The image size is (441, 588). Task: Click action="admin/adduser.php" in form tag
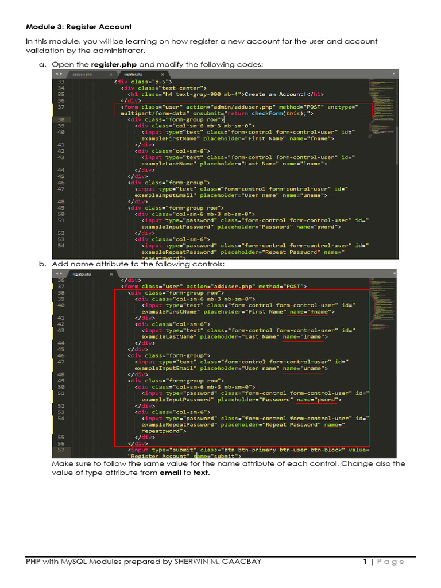click(231, 107)
